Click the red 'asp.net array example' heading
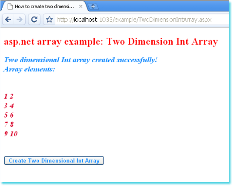 tap(111, 42)
